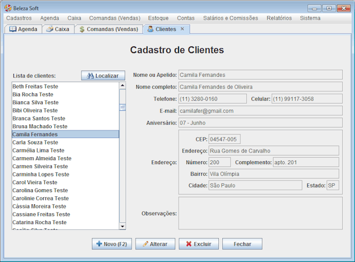
Task: Open the Comandas (Vendas) menu
Action: point(115,18)
